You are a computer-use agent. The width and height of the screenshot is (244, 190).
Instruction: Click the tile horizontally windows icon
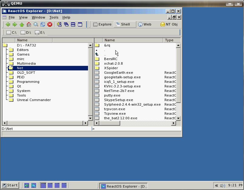point(73,25)
